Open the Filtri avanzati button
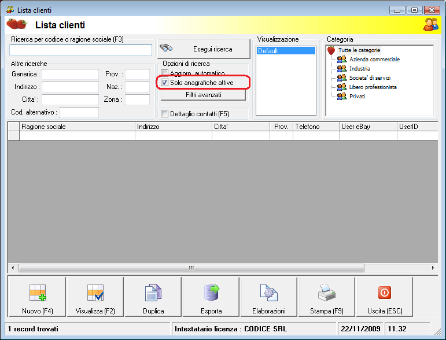The image size is (446, 340). 203,95
